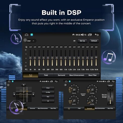
Task: Switch to the Bass Enhancement tab
Action: click(x=77, y=75)
